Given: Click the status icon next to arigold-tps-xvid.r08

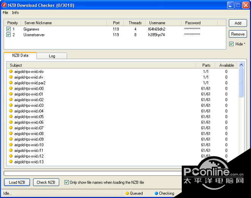Looking at the screenshot, I should pyautogui.click(x=11, y=133).
